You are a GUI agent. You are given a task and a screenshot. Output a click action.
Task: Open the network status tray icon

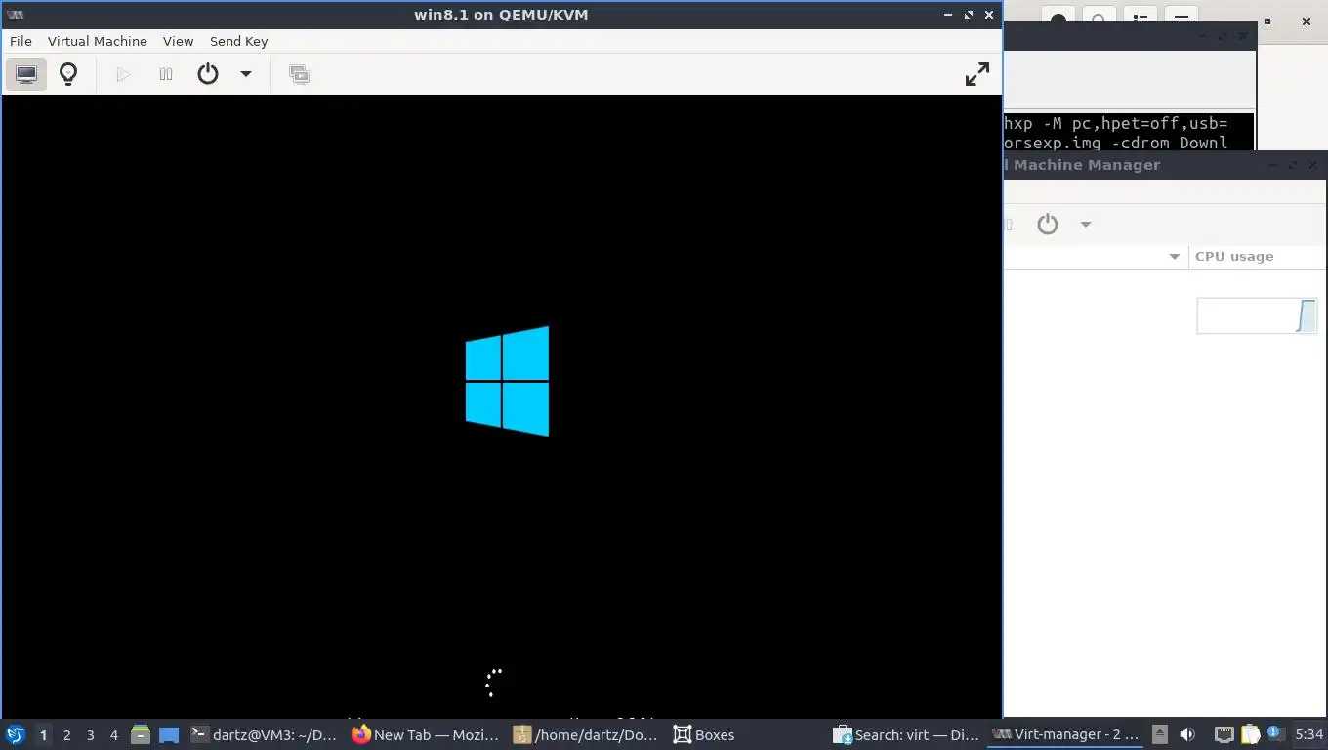coord(1224,734)
